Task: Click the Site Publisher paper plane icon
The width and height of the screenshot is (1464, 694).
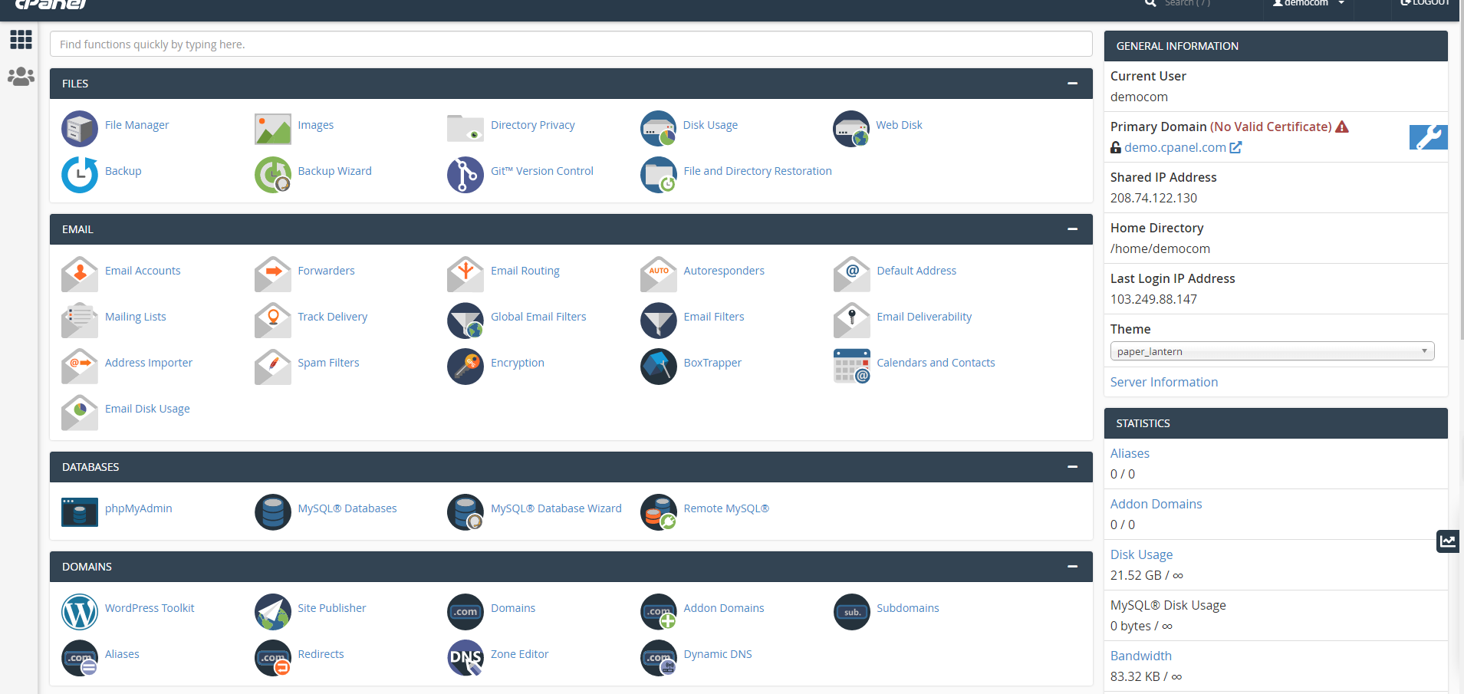Action: (x=273, y=612)
